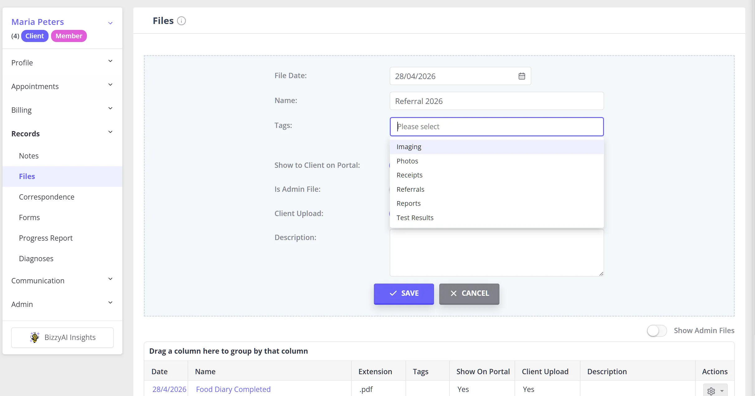Open Progress Report under Records
This screenshot has width=755, height=396.
[62, 238]
